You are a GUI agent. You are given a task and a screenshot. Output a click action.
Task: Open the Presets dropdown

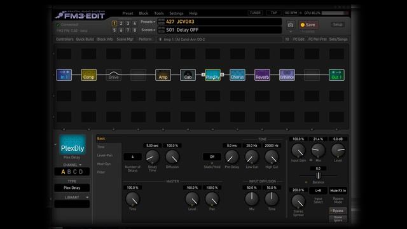pyautogui.click(x=148, y=22)
